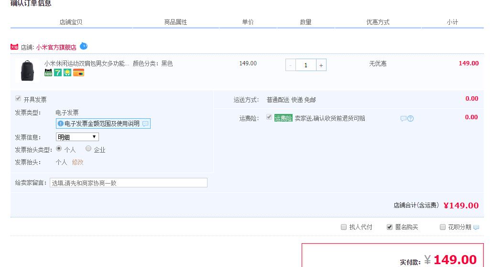This screenshot has height=267, width=491.
Task: Click the 卖家送,确认收货前退货可赔 text
Action: coord(330,118)
